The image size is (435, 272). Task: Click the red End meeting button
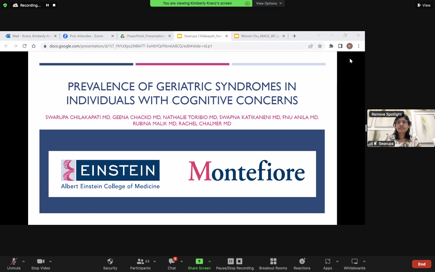(422, 264)
